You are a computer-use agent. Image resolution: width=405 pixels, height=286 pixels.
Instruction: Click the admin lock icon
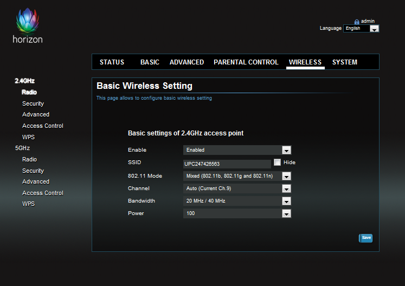[x=357, y=22]
